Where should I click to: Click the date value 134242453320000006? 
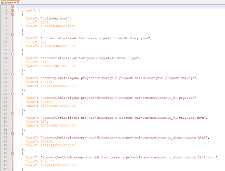click(x=58, y=86)
